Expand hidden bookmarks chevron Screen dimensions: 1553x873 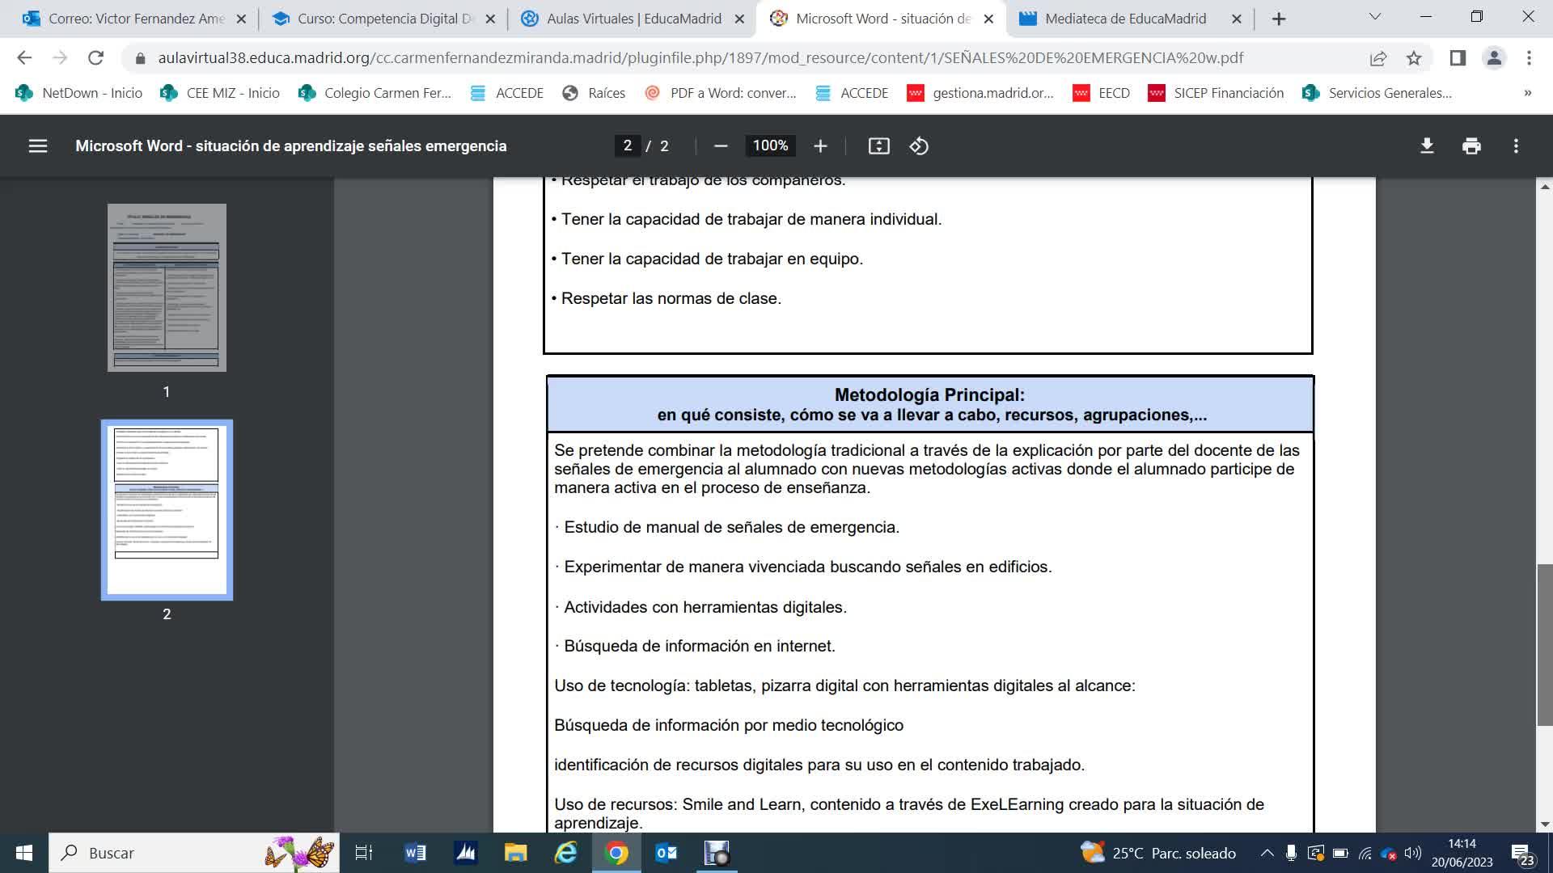pos(1527,93)
